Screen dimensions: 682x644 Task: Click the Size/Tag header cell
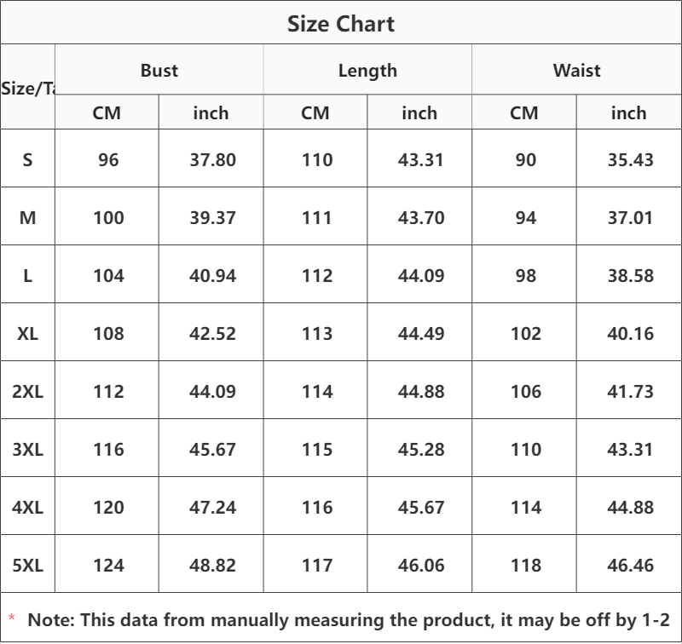(x=28, y=89)
